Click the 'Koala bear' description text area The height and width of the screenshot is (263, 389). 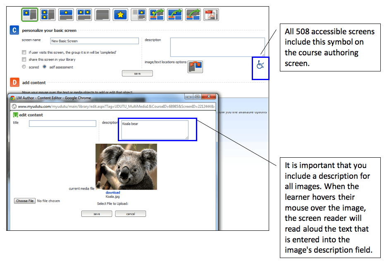[155, 130]
